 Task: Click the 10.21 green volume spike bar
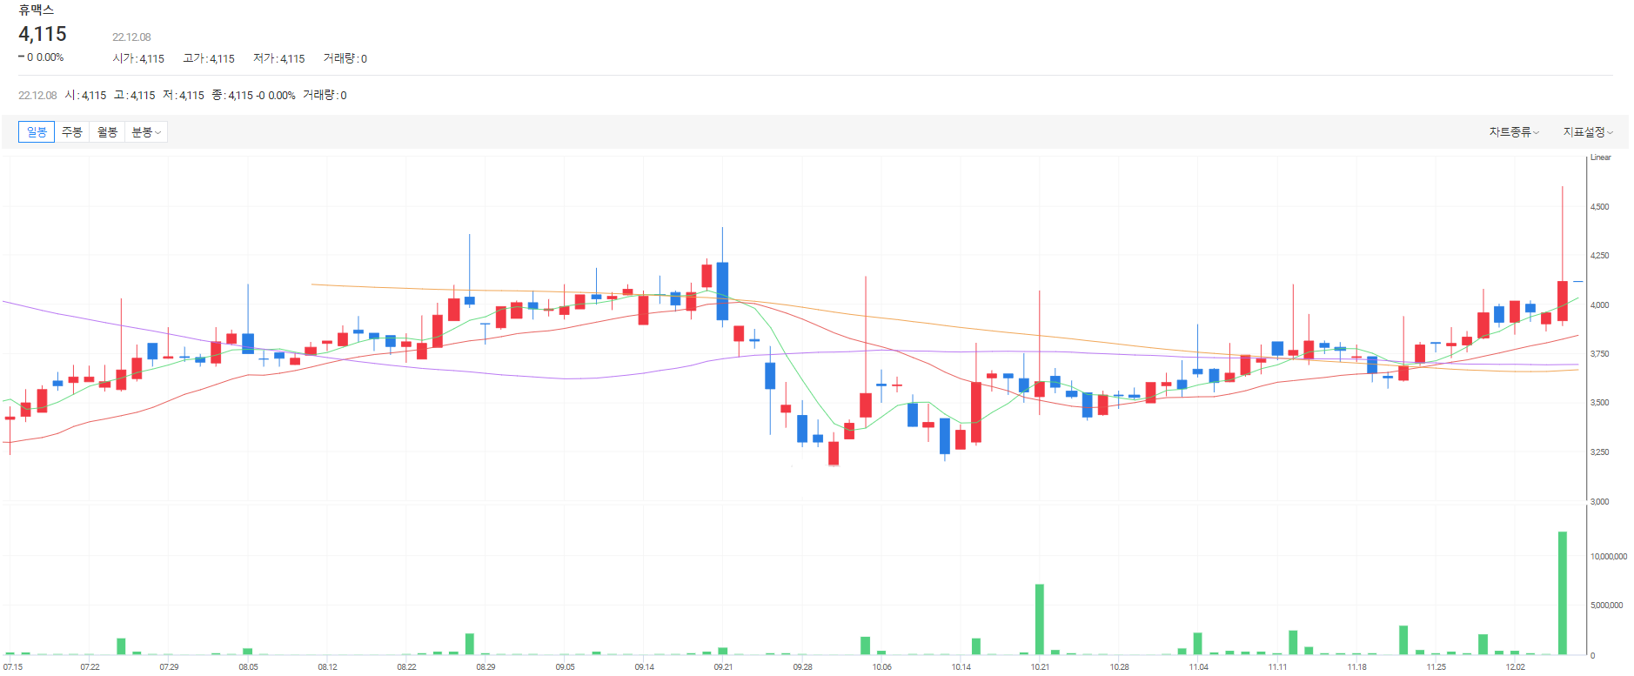[x=1039, y=619]
